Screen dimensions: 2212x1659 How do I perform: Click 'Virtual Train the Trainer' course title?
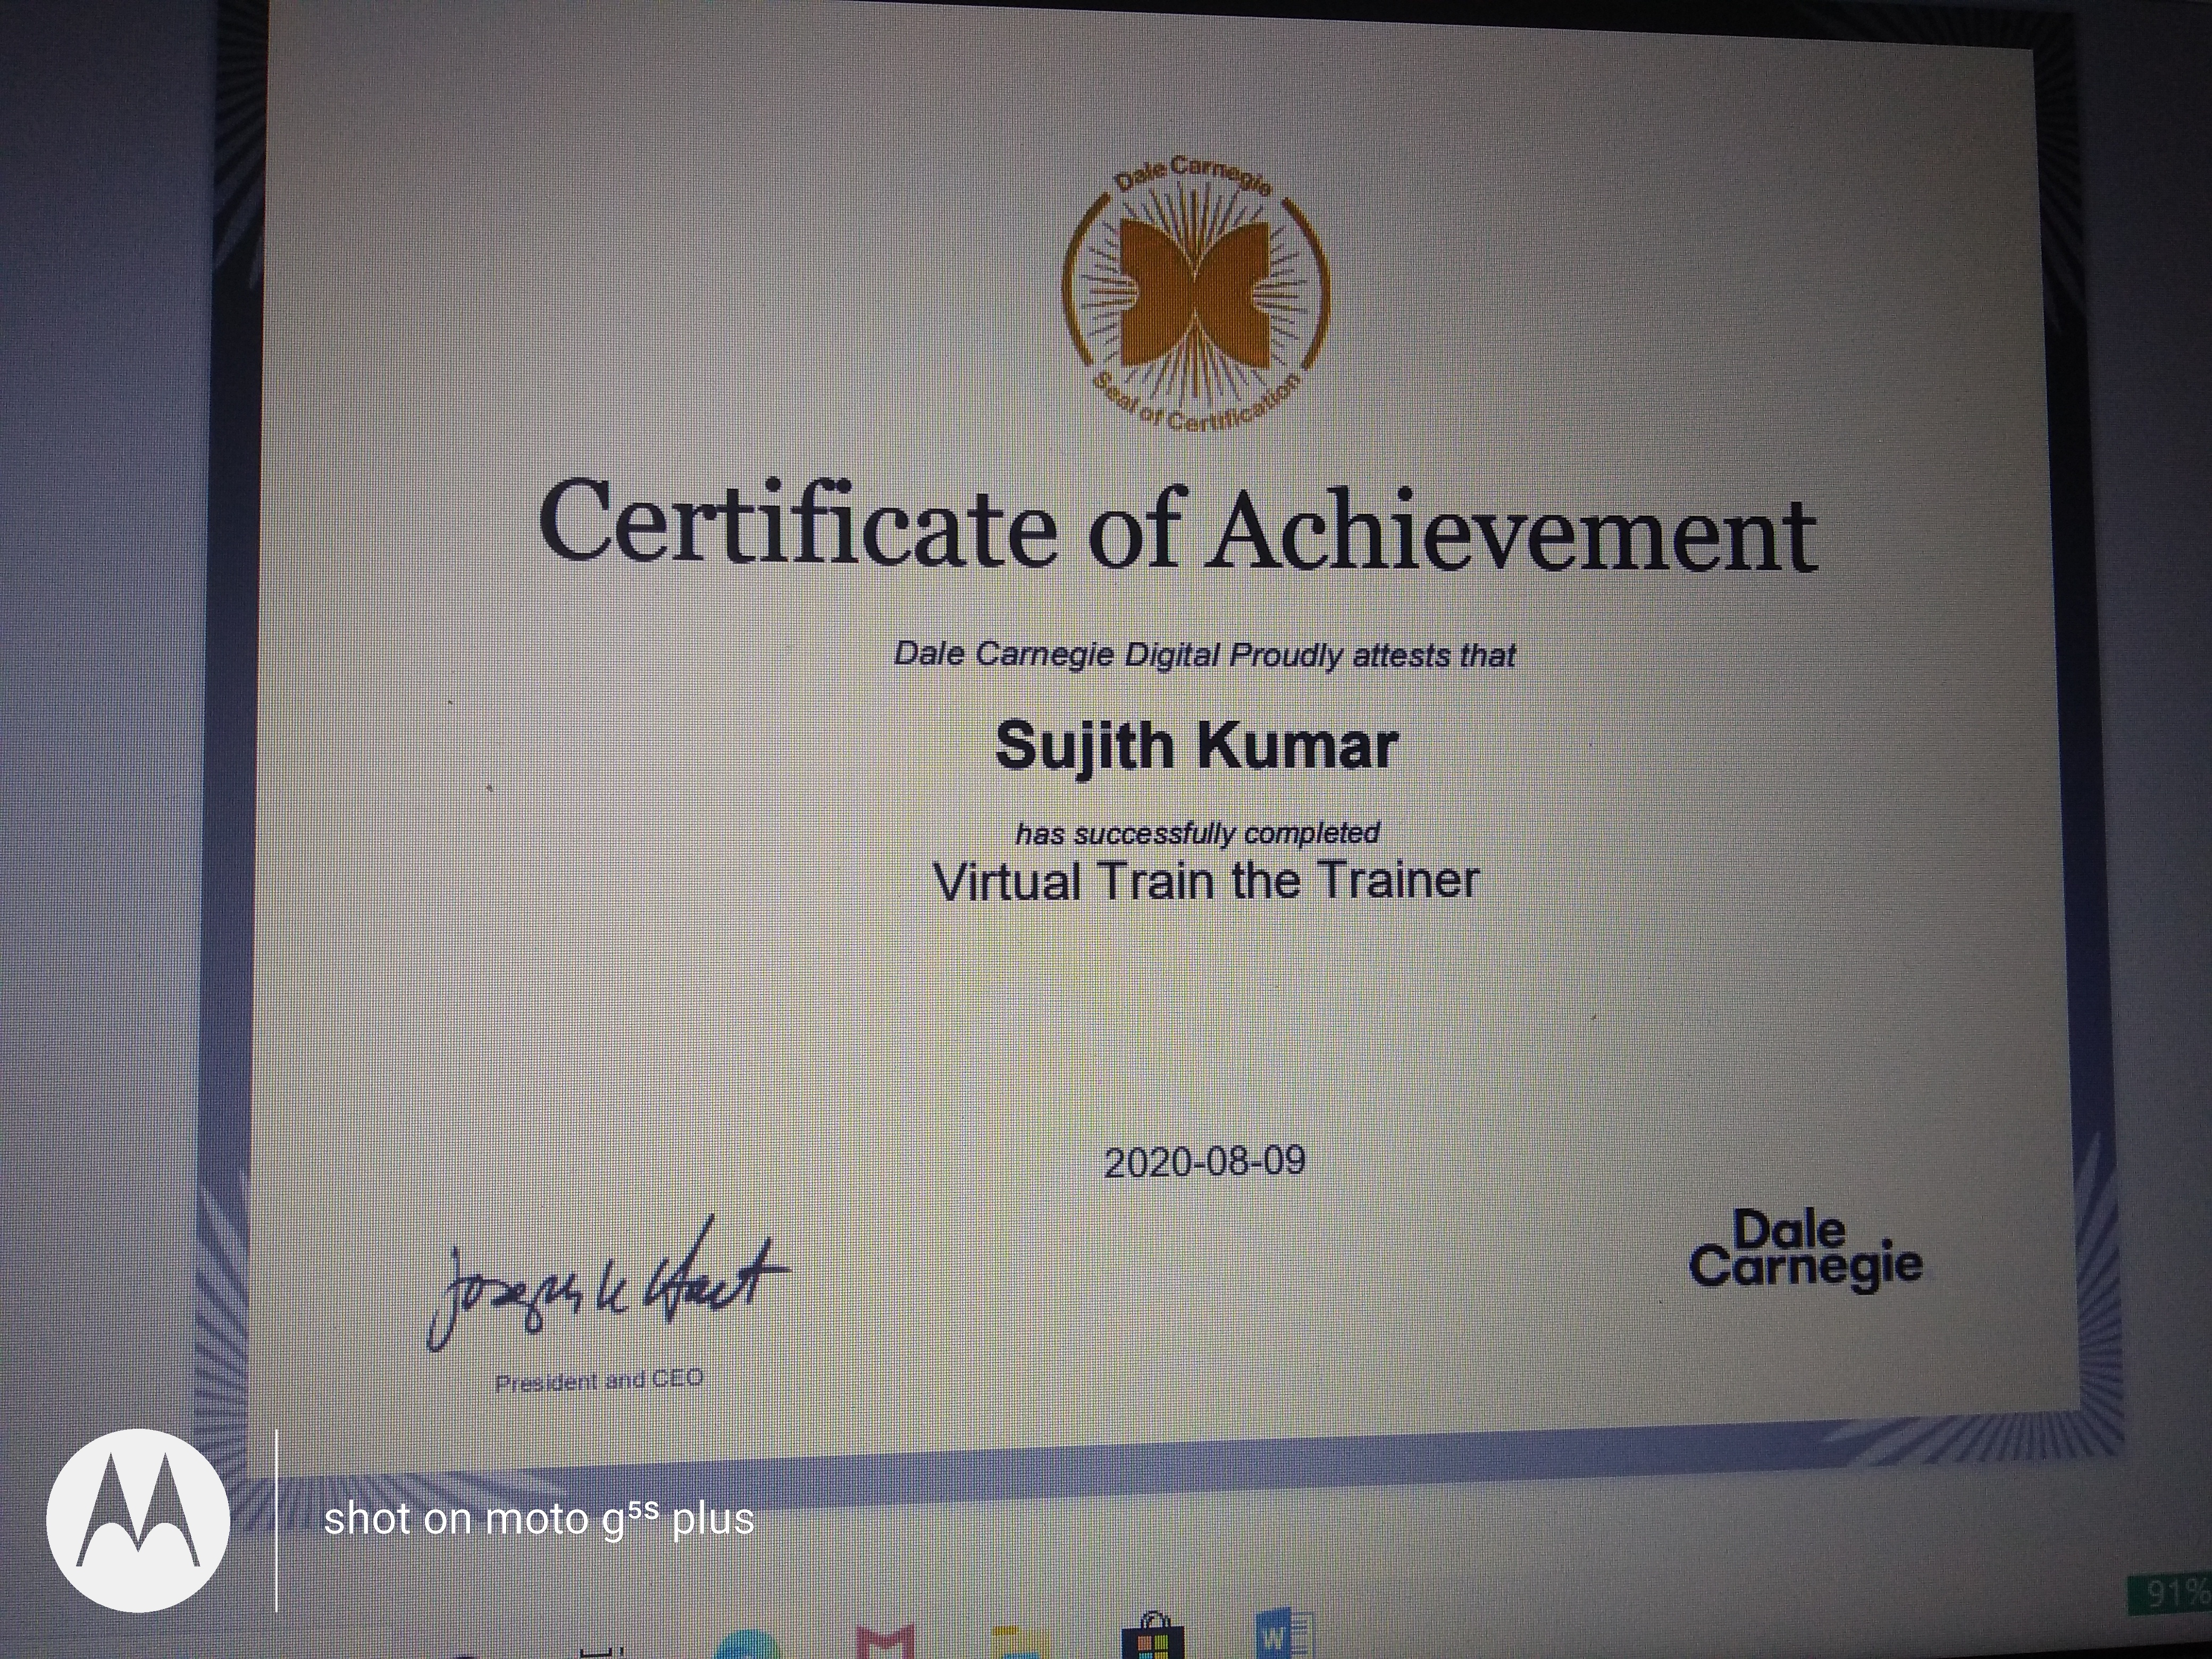coord(1205,881)
